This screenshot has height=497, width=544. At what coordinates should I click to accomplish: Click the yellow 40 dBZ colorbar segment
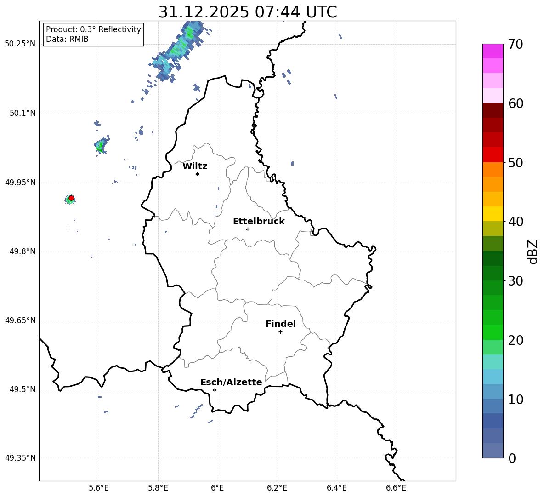(493, 214)
